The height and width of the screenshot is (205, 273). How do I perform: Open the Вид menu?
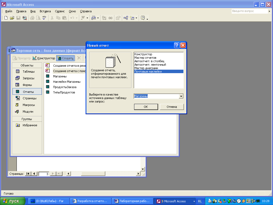coord(33,11)
